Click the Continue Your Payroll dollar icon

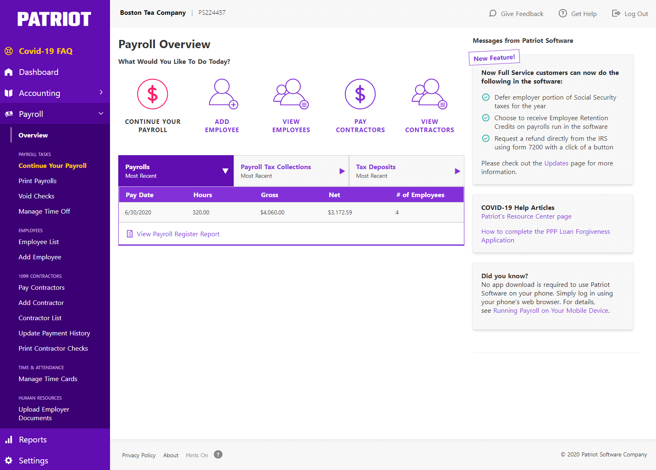point(152,94)
